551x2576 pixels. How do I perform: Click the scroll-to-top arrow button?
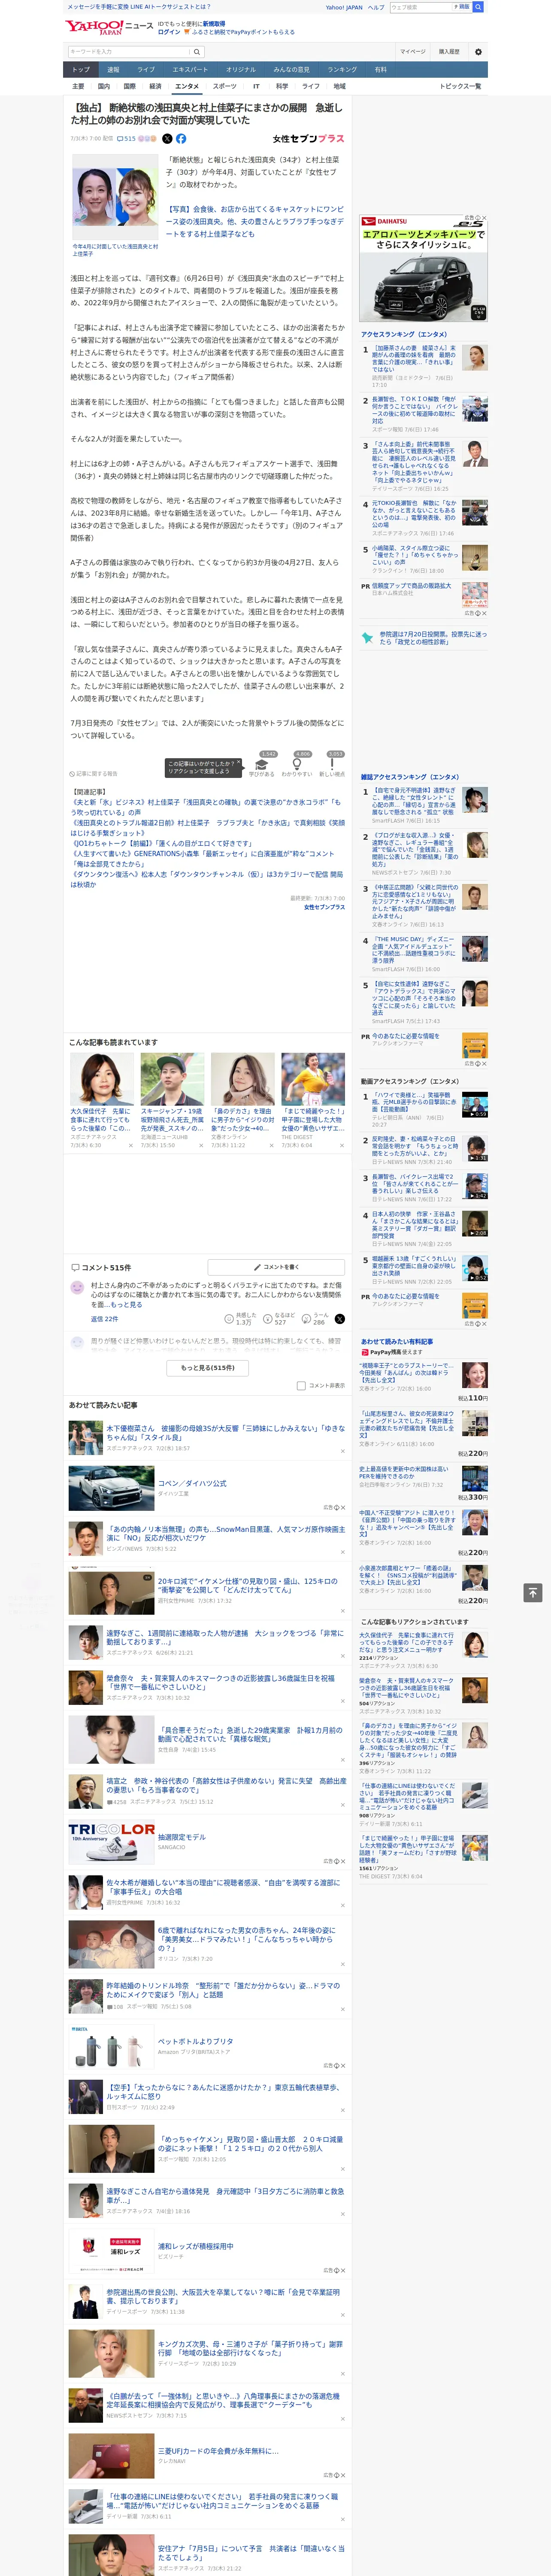point(532,1593)
